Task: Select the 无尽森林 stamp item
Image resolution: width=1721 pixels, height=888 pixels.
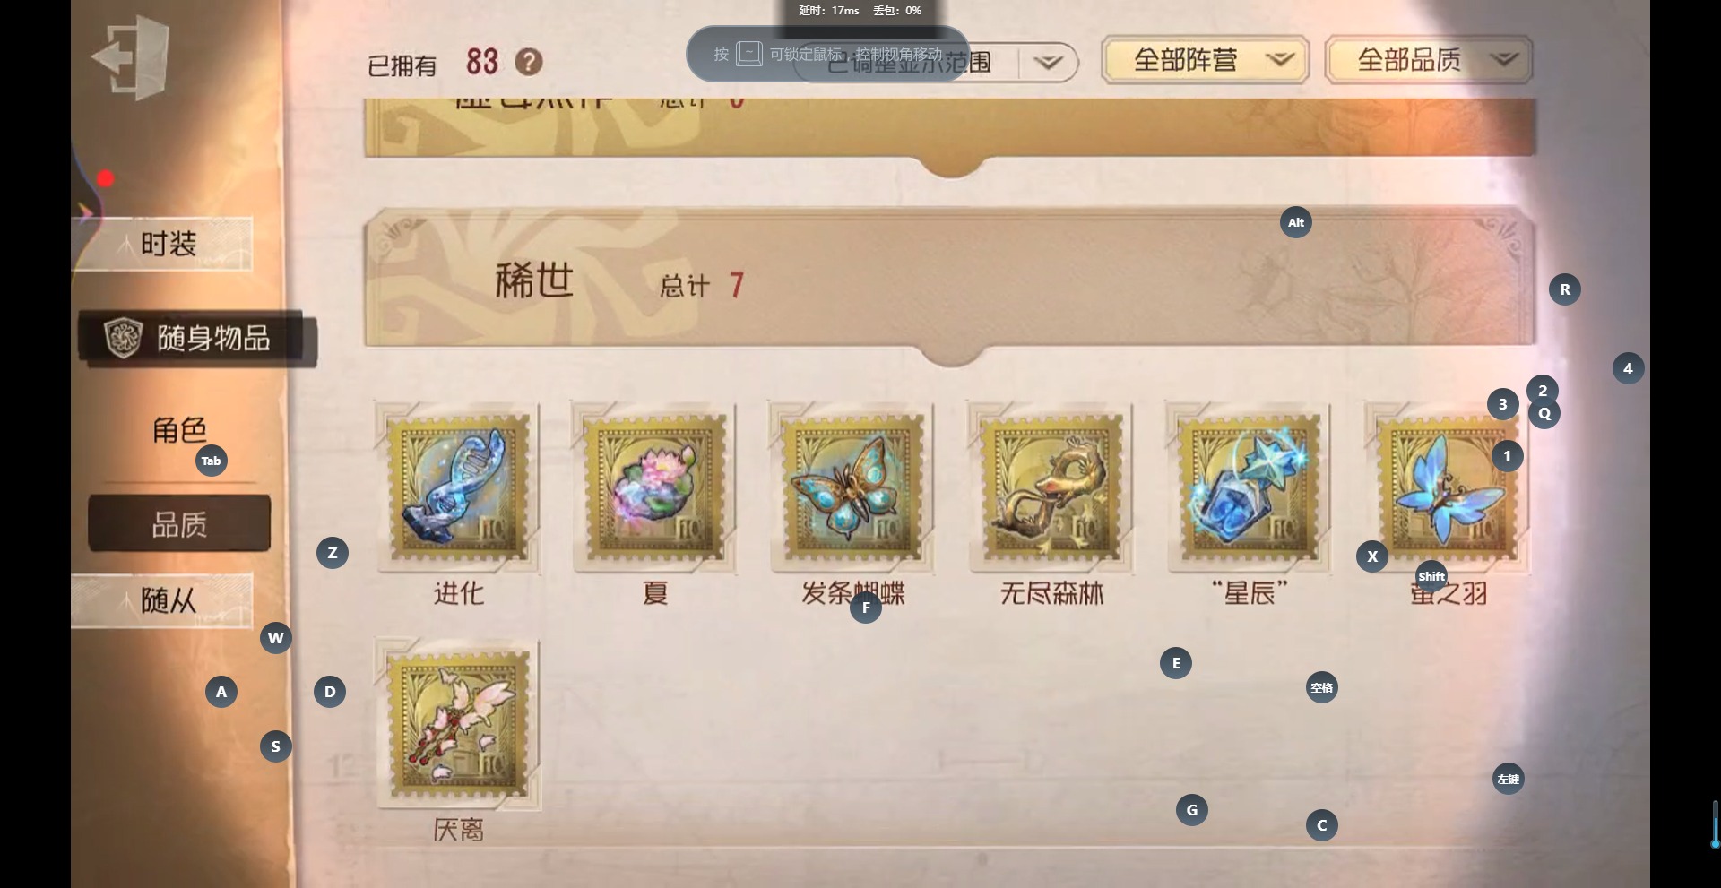Action: coord(1051,488)
